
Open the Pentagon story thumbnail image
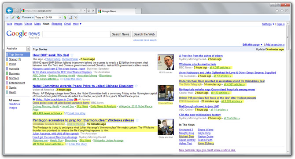[166, 127]
